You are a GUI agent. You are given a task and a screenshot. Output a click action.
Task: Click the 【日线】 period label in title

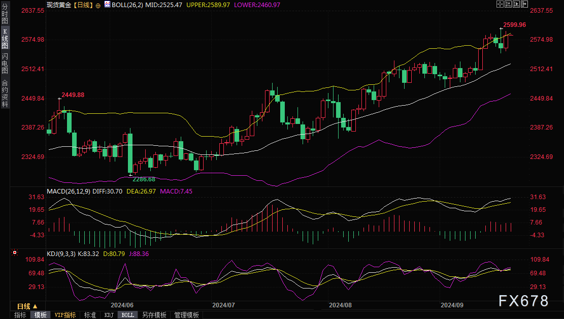tap(83, 5)
